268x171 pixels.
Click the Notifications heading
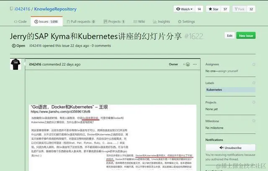pyautogui.click(x=214, y=140)
